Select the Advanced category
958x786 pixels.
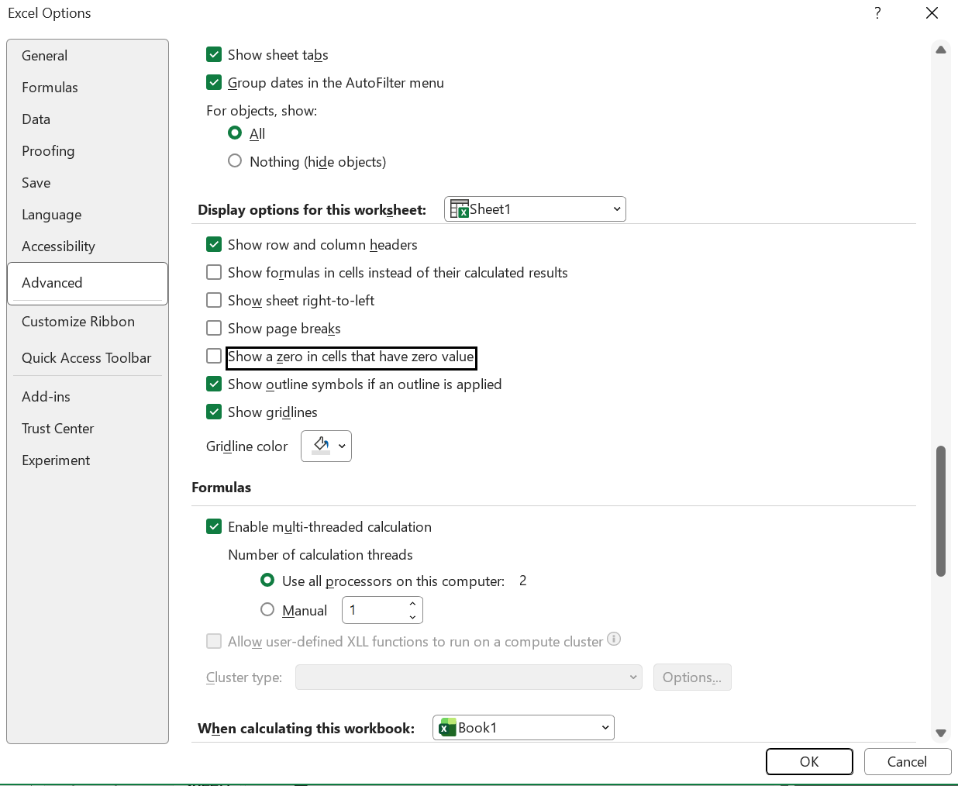pos(88,283)
